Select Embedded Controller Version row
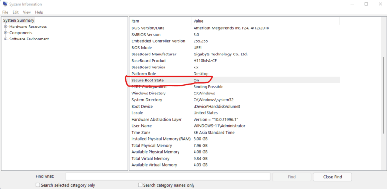 pos(235,41)
